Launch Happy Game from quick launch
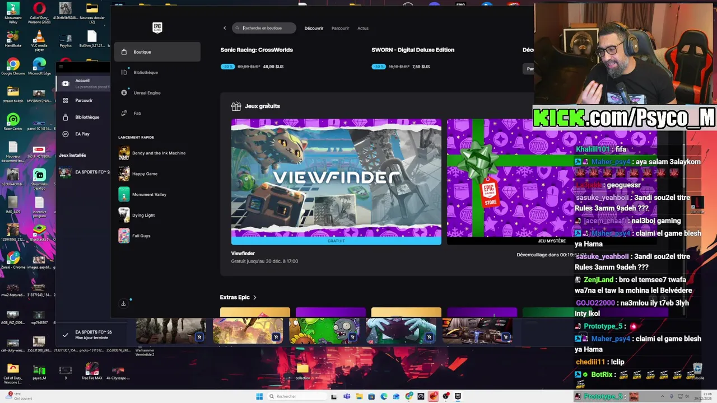This screenshot has height=403, width=717. coord(138,174)
